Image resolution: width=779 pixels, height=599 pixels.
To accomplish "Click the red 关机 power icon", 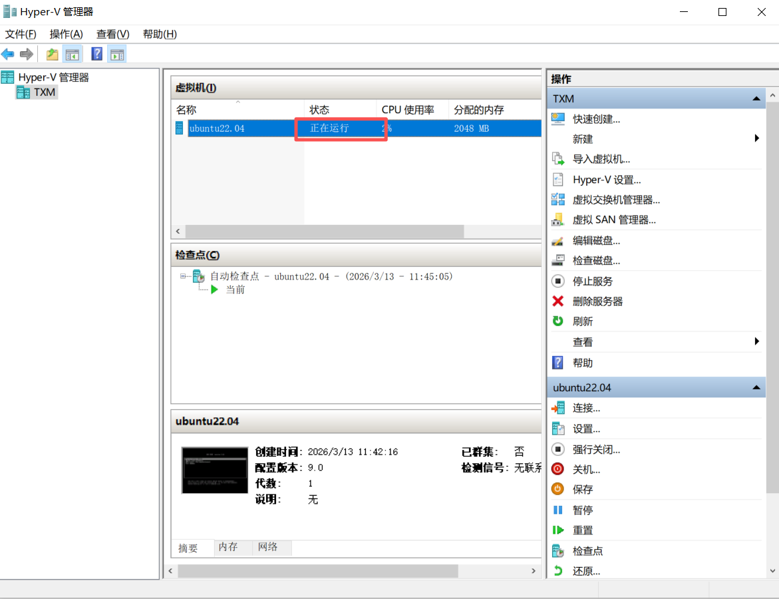I will coord(558,469).
